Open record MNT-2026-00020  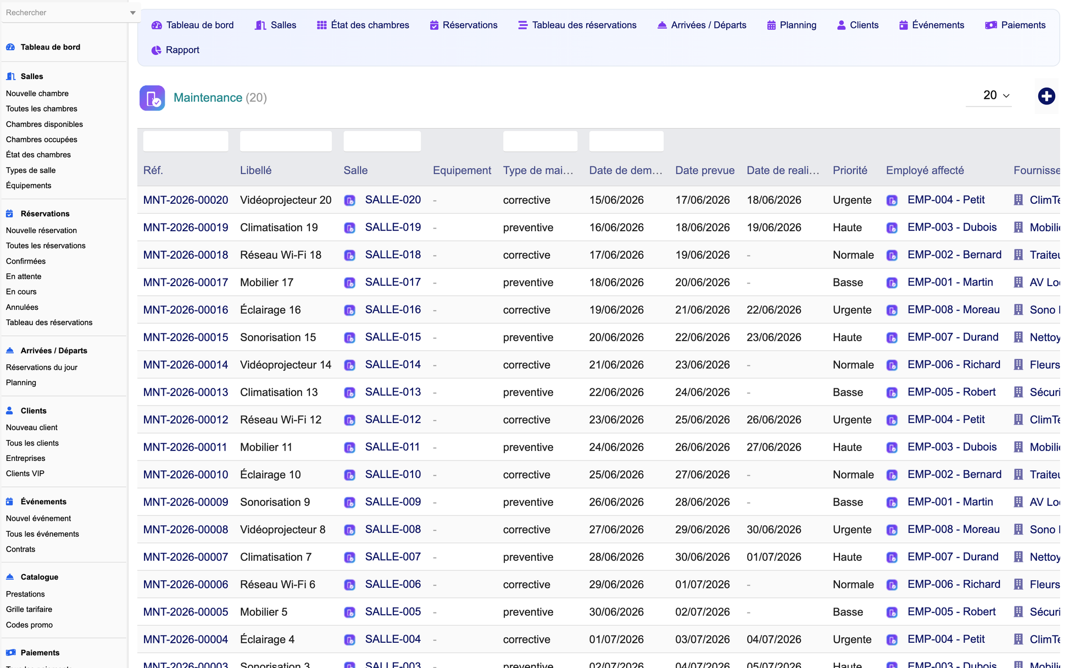click(186, 200)
